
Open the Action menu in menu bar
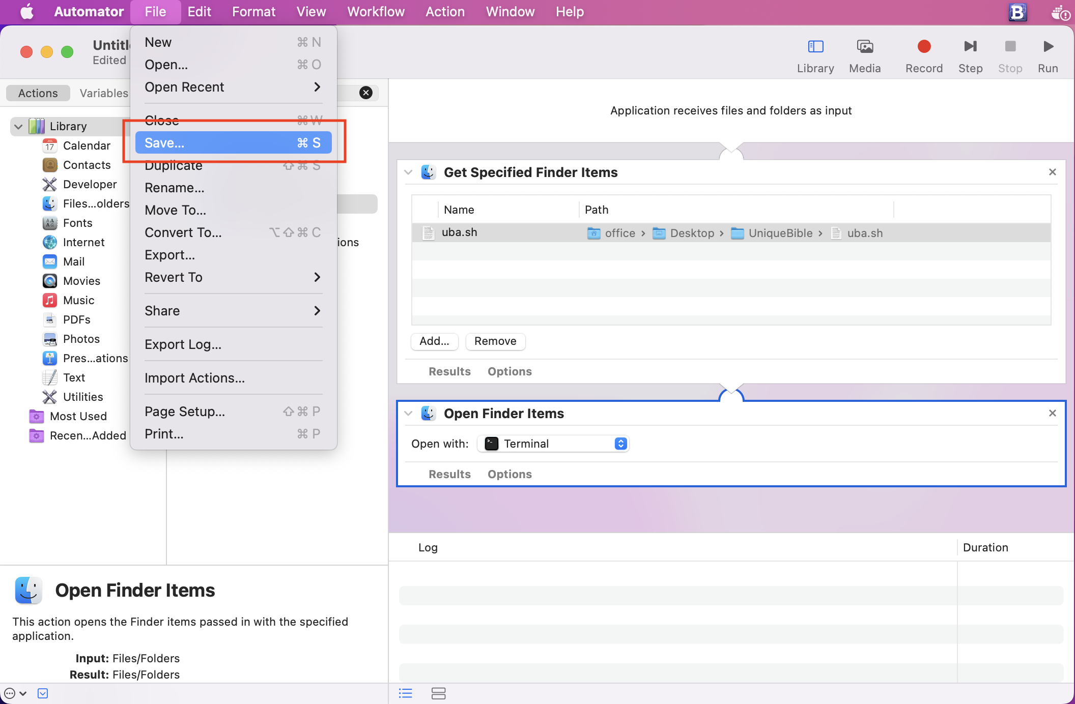click(x=445, y=12)
